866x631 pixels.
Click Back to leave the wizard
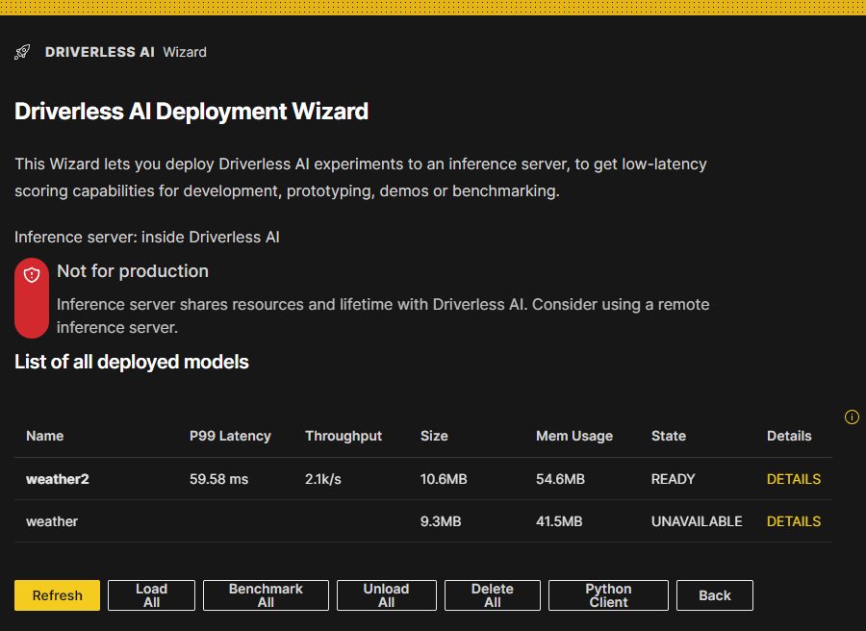click(x=714, y=594)
